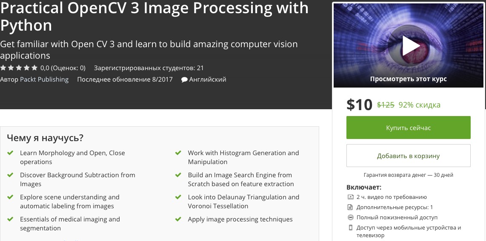Click the additional resources document icon
This screenshot has height=241, width=486.
click(351, 207)
